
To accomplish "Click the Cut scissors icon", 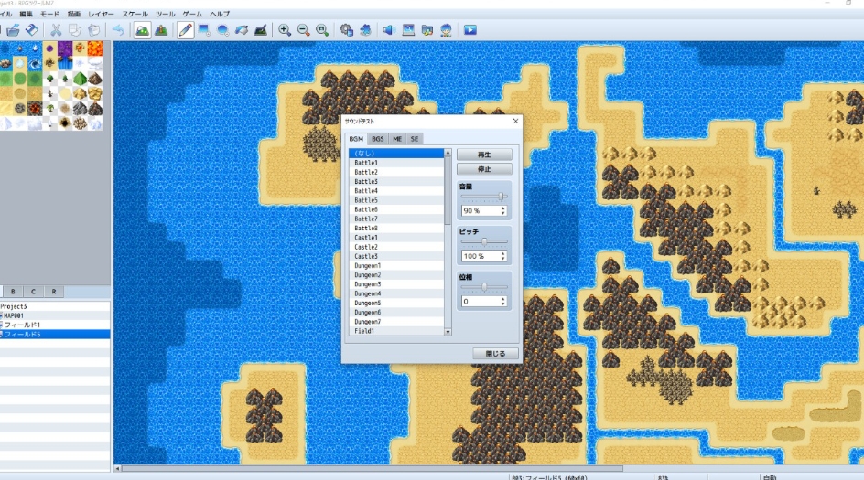I will point(56,30).
